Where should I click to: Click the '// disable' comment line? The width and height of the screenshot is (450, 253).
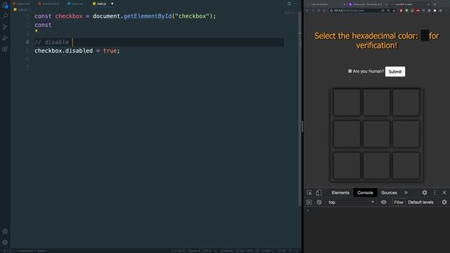[x=51, y=42]
